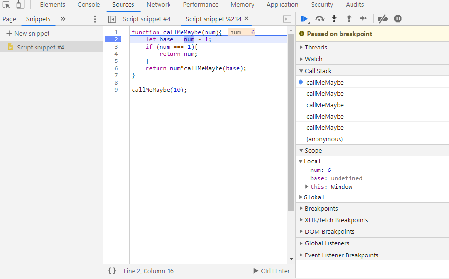This screenshot has height=279, width=449.
Task: Open the Console panel tab
Action: tap(89, 5)
